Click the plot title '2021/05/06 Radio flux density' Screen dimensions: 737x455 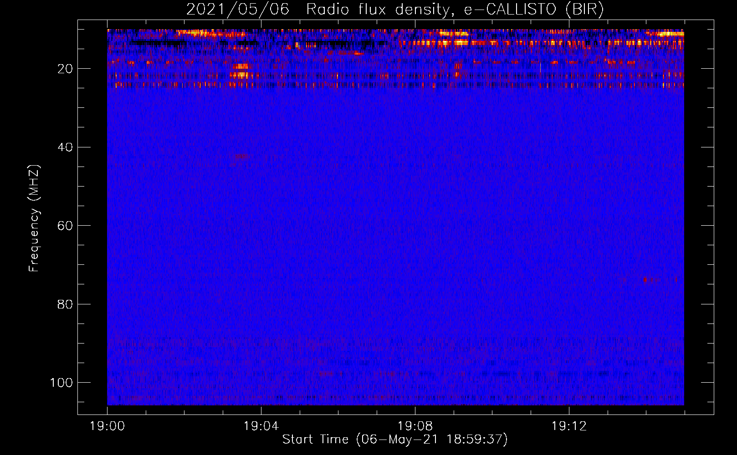click(395, 9)
